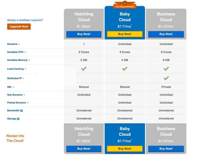Click the Local Caching checkmark for Baby Cloud
The image size is (197, 156).
[125, 69]
